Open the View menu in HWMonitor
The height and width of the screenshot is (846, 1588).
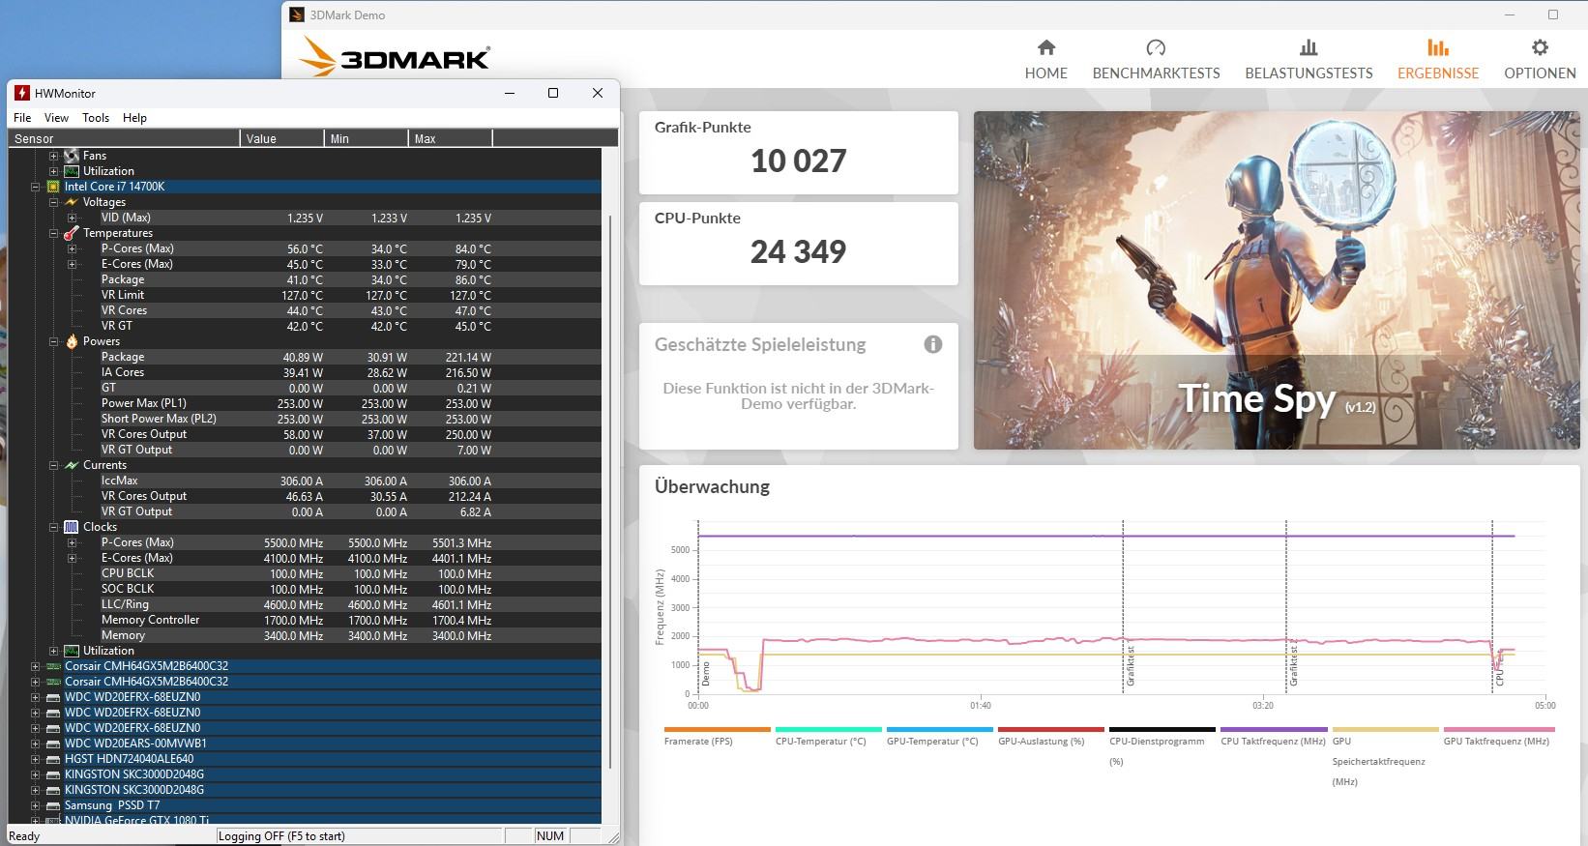coord(56,118)
